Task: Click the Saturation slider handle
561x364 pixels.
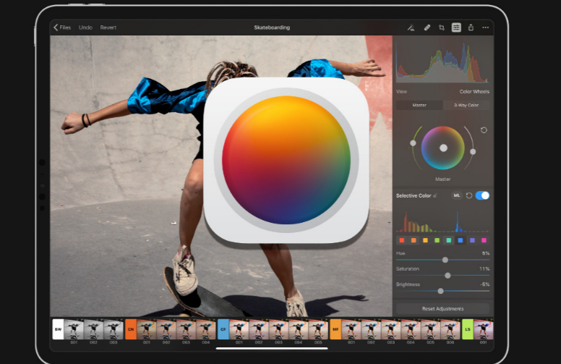Action: pyautogui.click(x=447, y=276)
